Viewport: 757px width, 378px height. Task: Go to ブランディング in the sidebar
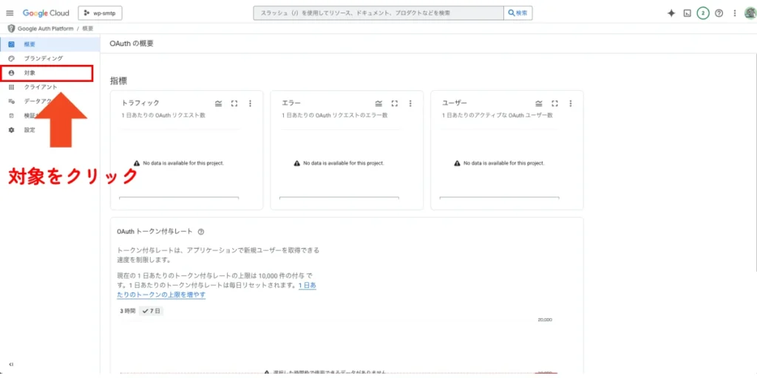(43, 58)
